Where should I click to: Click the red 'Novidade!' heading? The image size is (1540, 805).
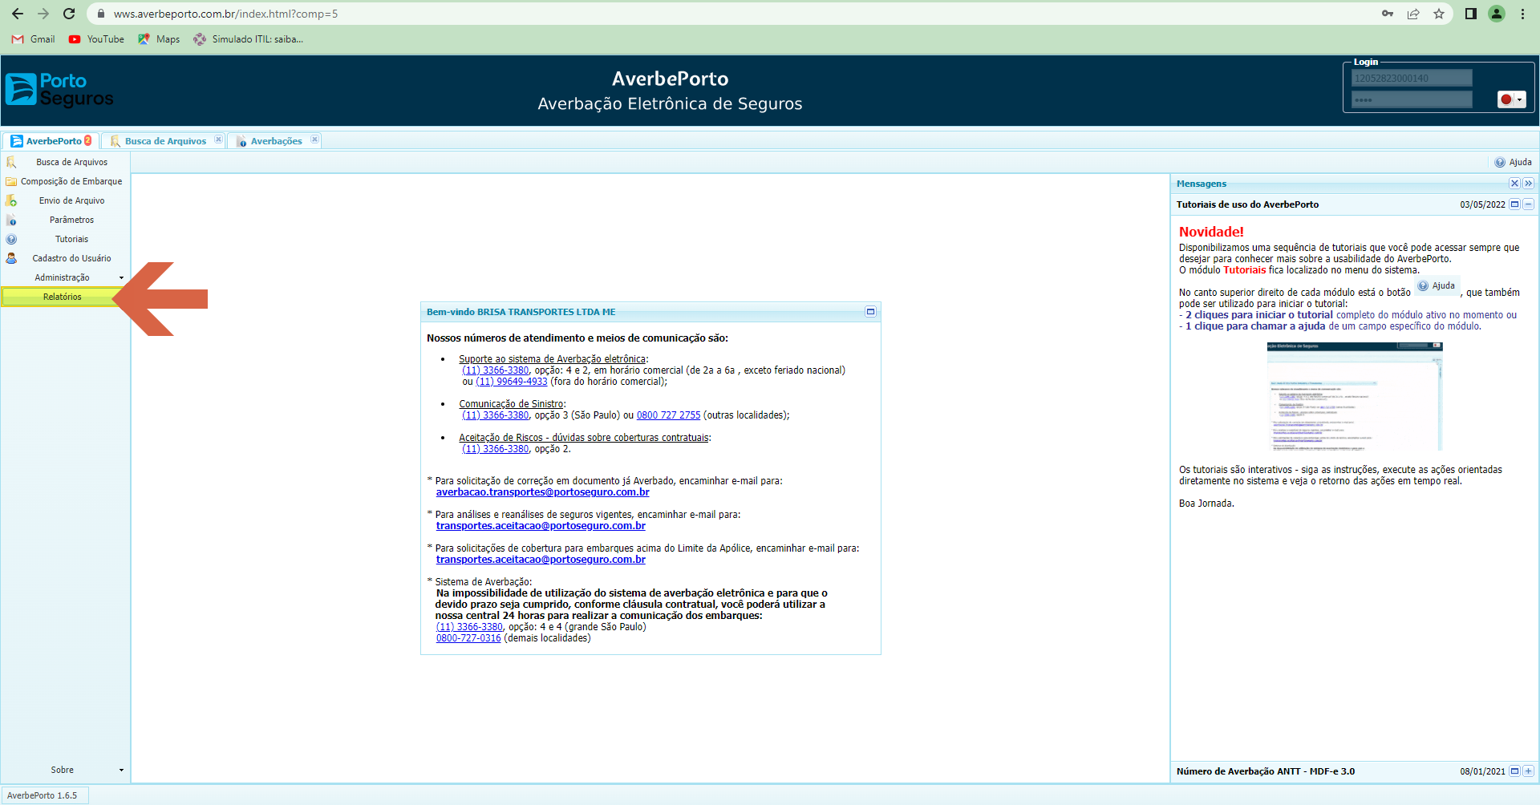coord(1211,232)
